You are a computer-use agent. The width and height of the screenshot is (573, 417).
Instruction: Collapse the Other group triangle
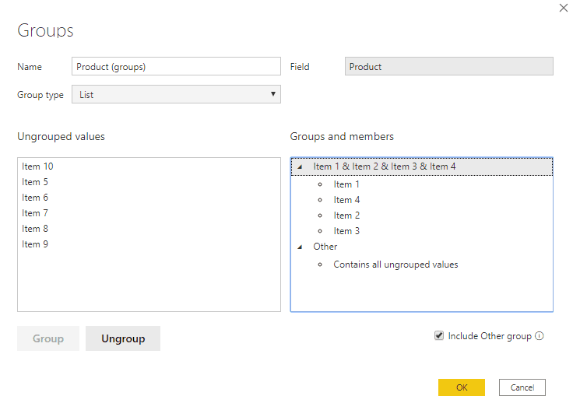300,247
